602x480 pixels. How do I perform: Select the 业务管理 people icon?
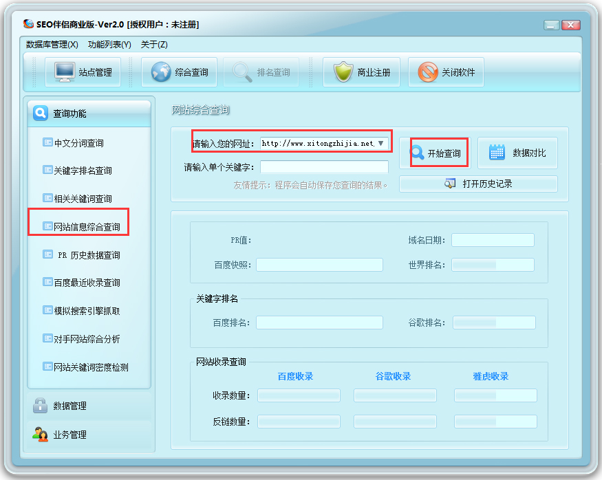(40, 435)
